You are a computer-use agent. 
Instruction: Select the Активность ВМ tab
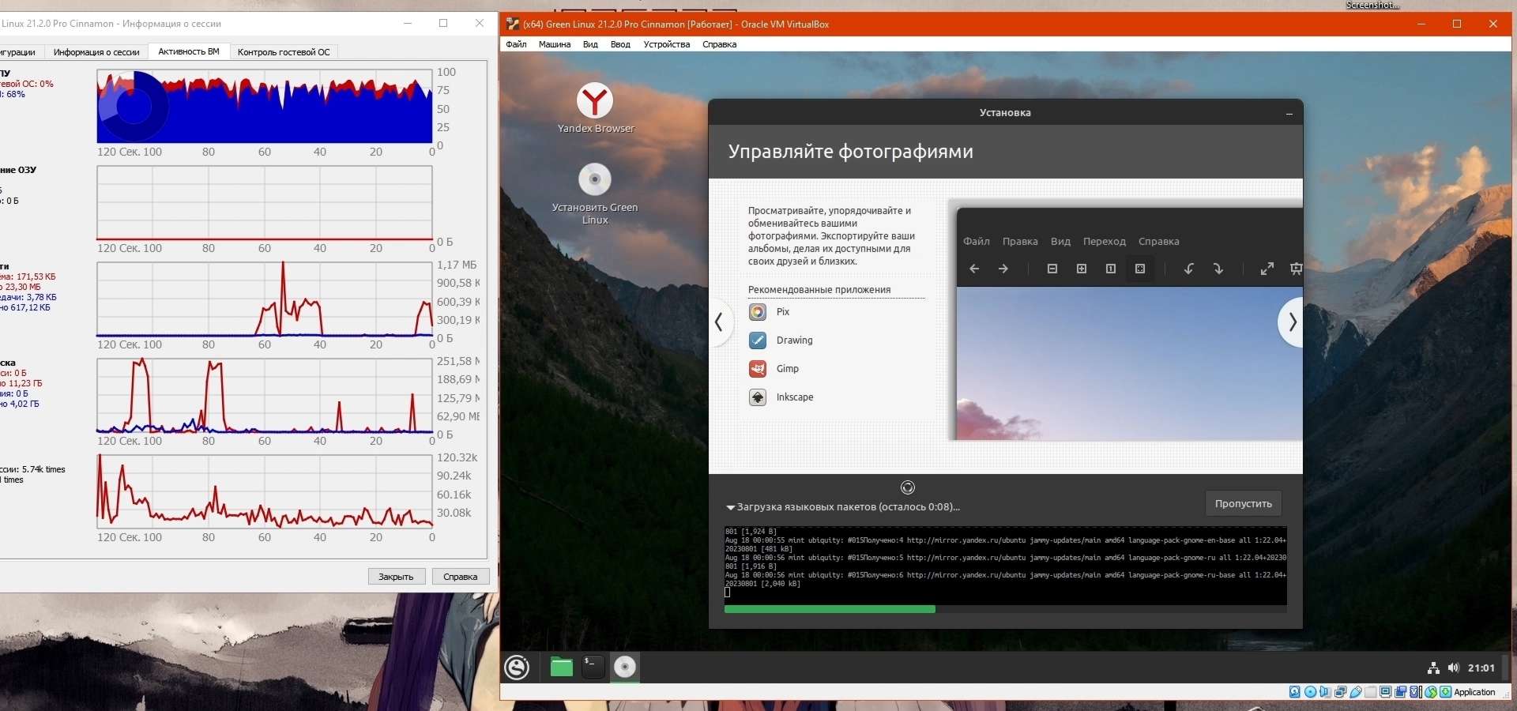coord(189,51)
